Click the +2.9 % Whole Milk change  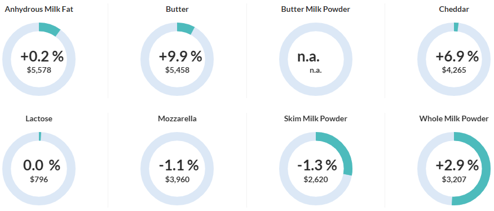(x=457, y=165)
